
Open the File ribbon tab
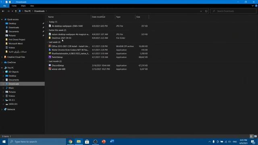[x=4, y=6]
